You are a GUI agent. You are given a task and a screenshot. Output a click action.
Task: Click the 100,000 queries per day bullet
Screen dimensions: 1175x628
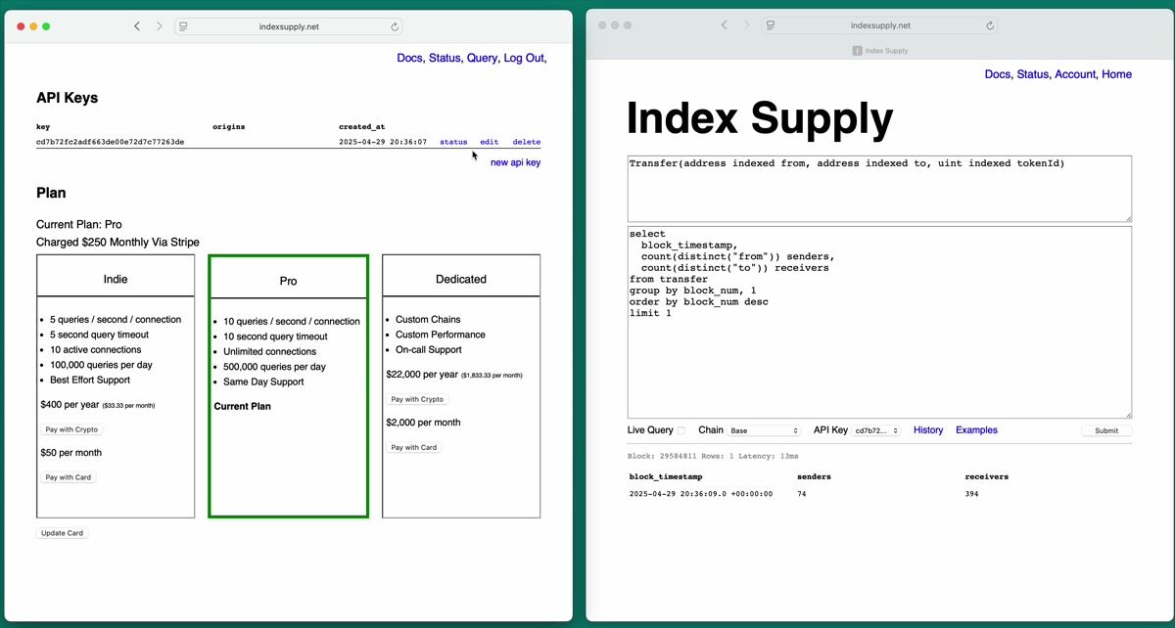(x=101, y=365)
